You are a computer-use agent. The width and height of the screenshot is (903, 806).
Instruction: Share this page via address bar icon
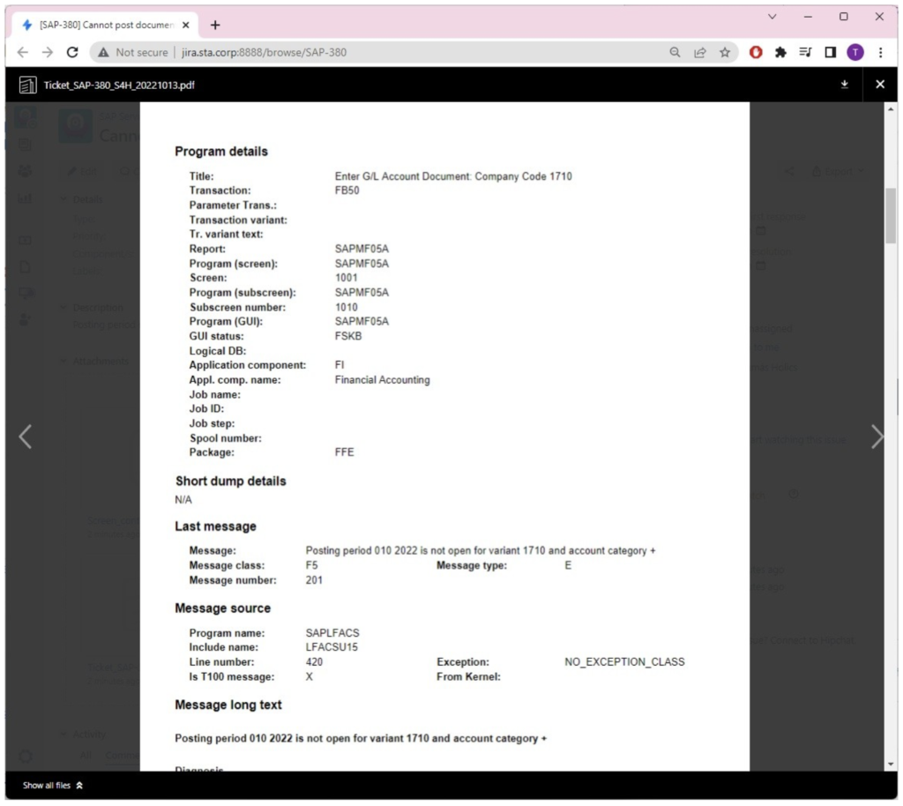pos(699,52)
